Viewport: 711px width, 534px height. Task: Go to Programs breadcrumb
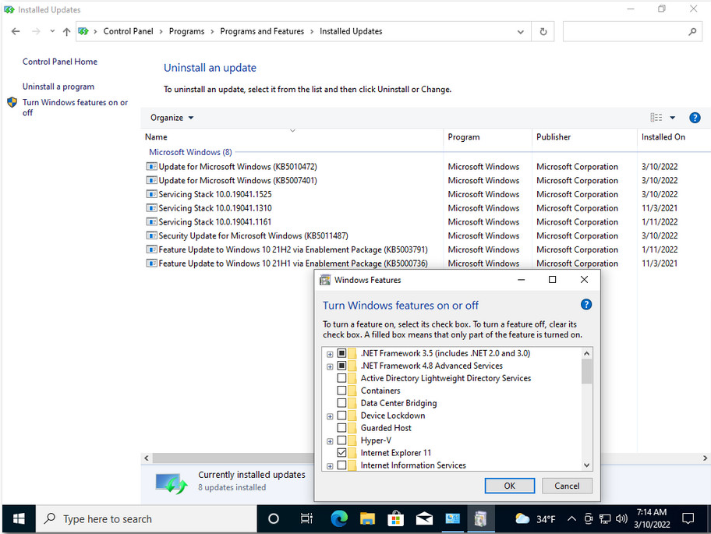[x=187, y=31]
